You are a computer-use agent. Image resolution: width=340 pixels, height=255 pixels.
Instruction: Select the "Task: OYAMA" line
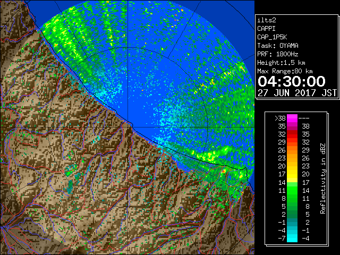pyautogui.click(x=278, y=46)
